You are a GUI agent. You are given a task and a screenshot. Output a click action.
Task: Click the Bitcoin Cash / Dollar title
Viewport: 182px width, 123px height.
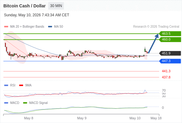click(24, 6)
